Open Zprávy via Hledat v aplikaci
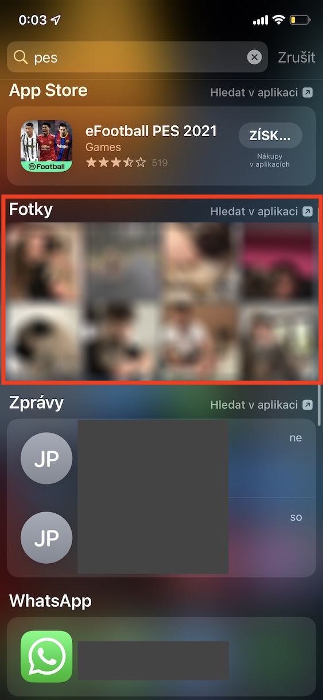The image size is (323, 700). [262, 405]
